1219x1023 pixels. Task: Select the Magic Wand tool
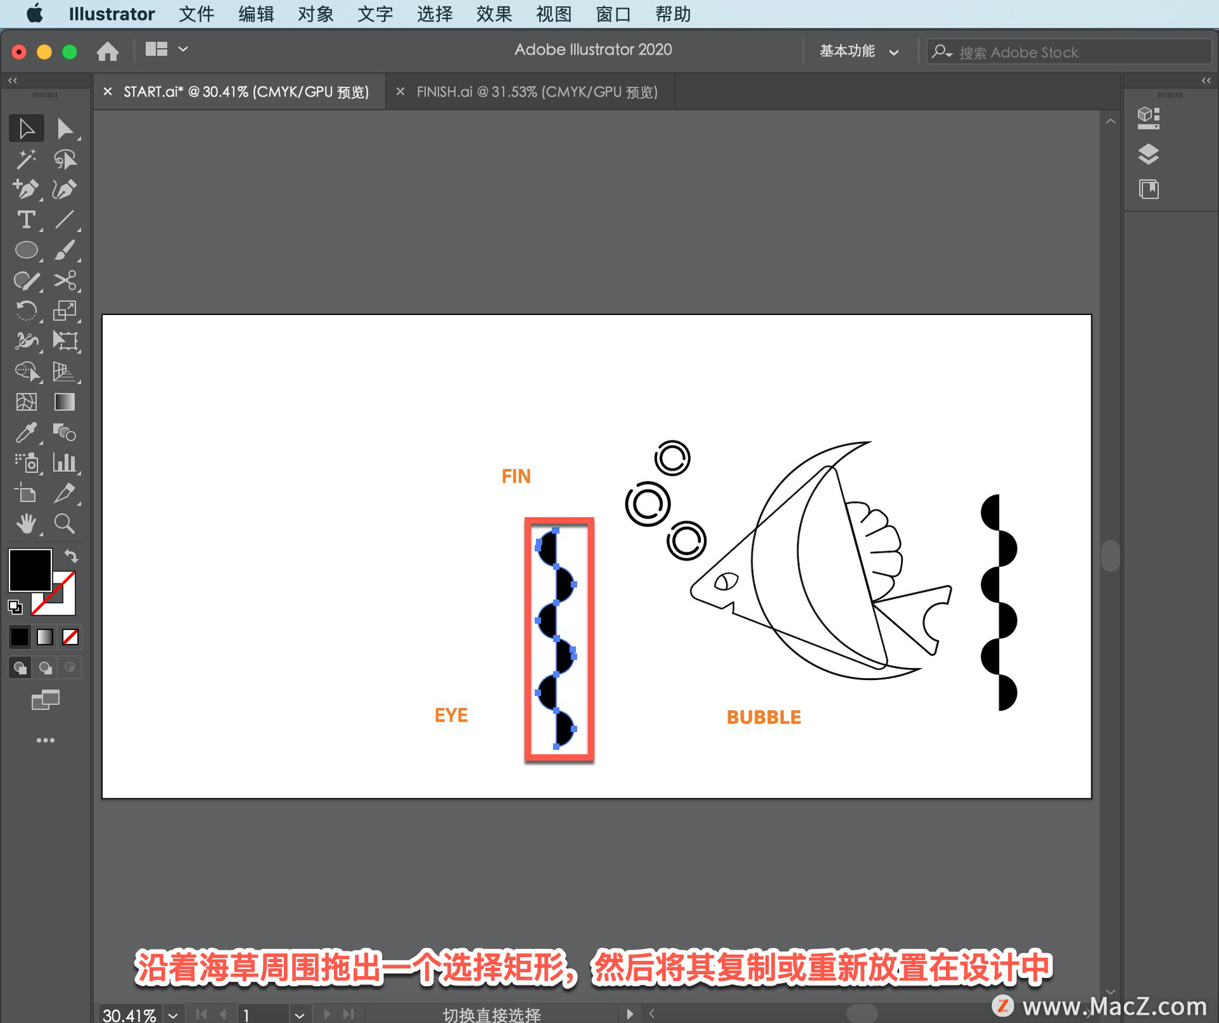[x=26, y=159]
